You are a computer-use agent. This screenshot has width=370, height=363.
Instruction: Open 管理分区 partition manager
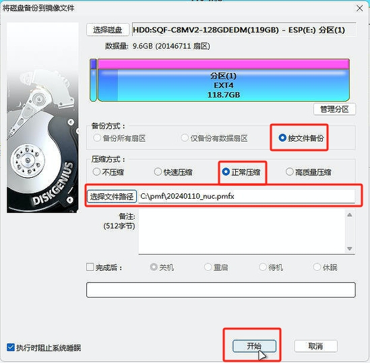coord(334,109)
